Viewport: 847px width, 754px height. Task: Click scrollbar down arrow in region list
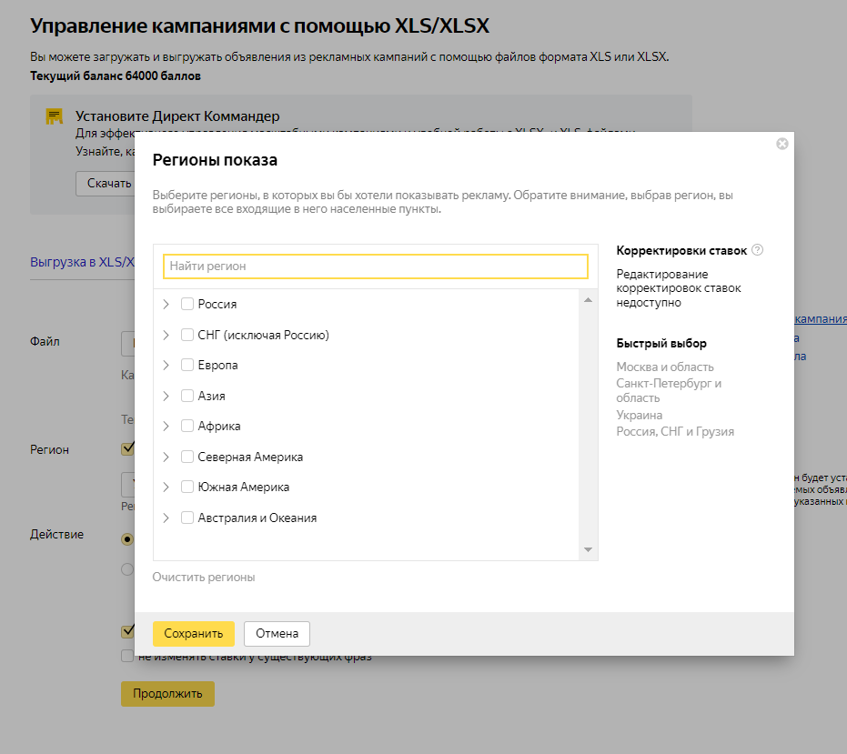(588, 549)
